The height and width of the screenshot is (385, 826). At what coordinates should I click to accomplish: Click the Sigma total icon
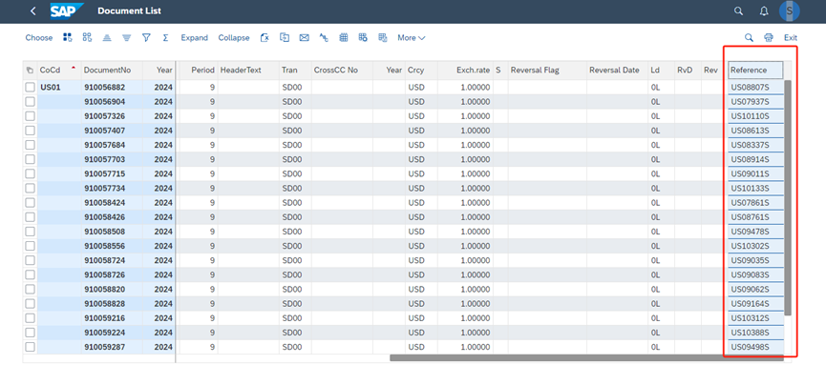coord(165,38)
